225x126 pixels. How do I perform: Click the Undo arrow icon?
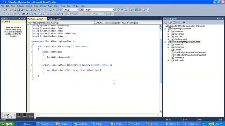click(x=39, y=10)
